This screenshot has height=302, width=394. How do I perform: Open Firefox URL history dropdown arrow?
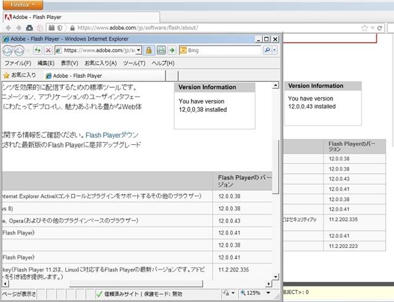(x=372, y=28)
